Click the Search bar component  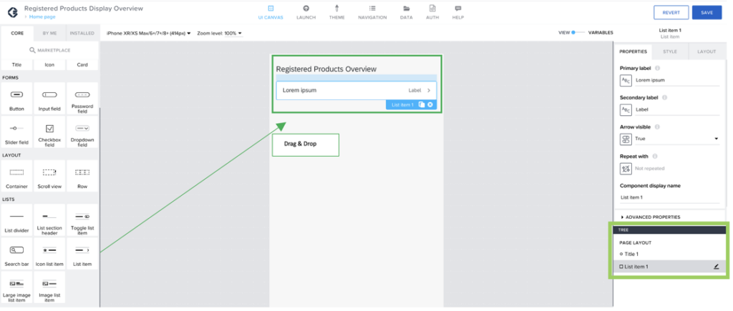tap(16, 250)
